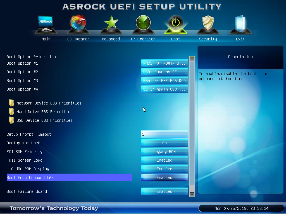Screen dimensions: 286x214
Task: Click the Description panel heading
Action: 240,57
